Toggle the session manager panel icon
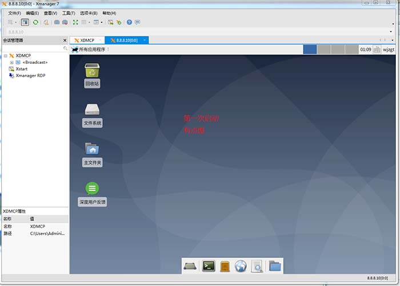This screenshot has width=400, height=286. point(25,22)
